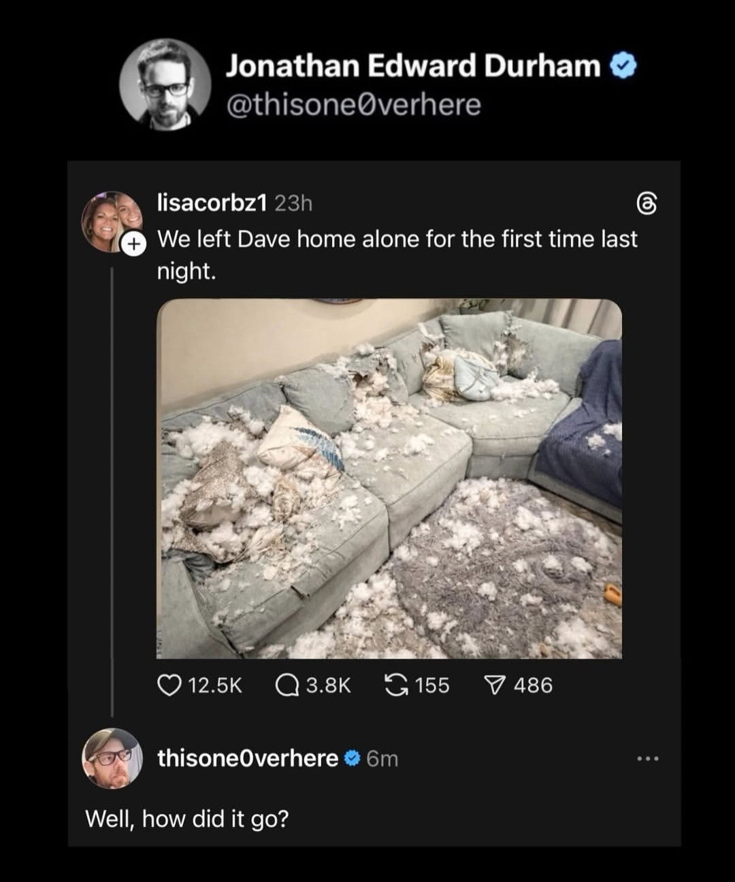Click the @thisone0verhere handle in the header
The width and height of the screenshot is (735, 882).
pyautogui.click(x=353, y=105)
